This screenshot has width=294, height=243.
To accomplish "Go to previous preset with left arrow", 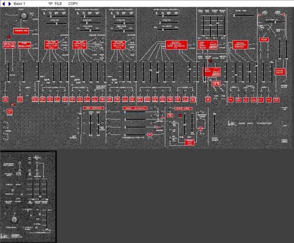I will (4, 3).
